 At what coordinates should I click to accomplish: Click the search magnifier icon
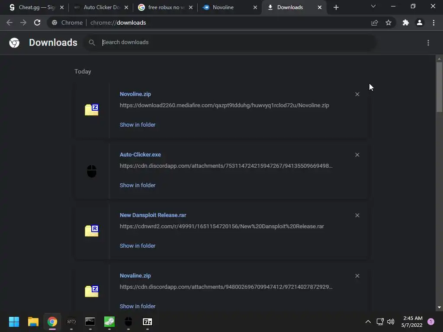point(92,42)
